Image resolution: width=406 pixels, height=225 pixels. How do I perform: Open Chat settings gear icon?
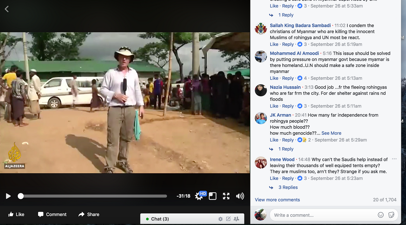click(221, 219)
